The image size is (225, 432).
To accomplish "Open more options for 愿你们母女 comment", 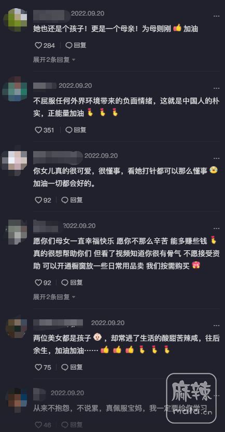I will [217, 228].
